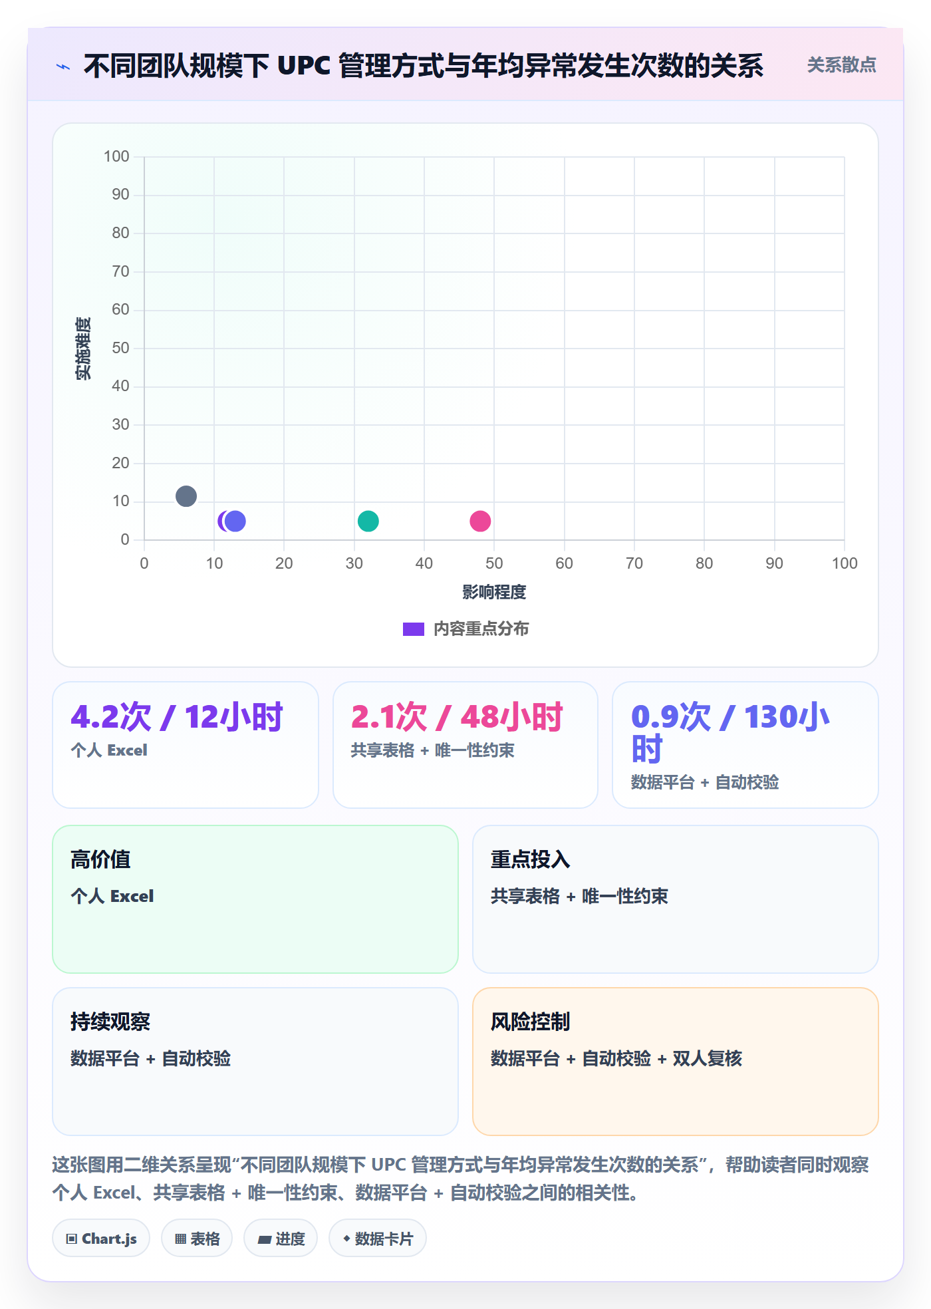Click the 实施难度 y-axis title
This screenshot has height=1309, width=931.
[83, 349]
